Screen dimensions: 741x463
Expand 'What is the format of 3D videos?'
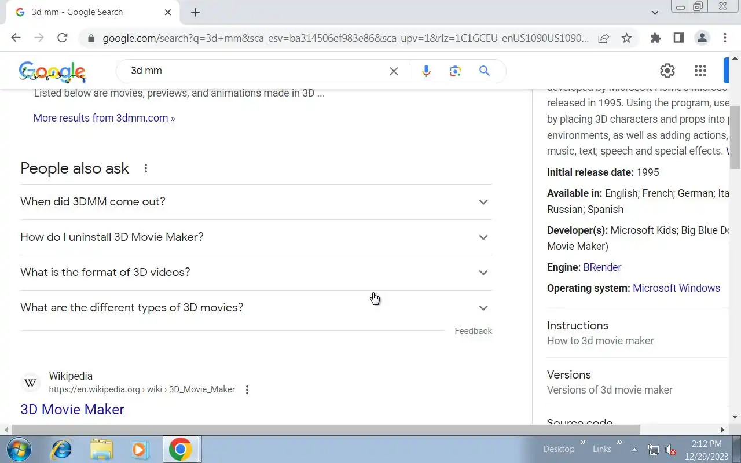tap(256, 273)
